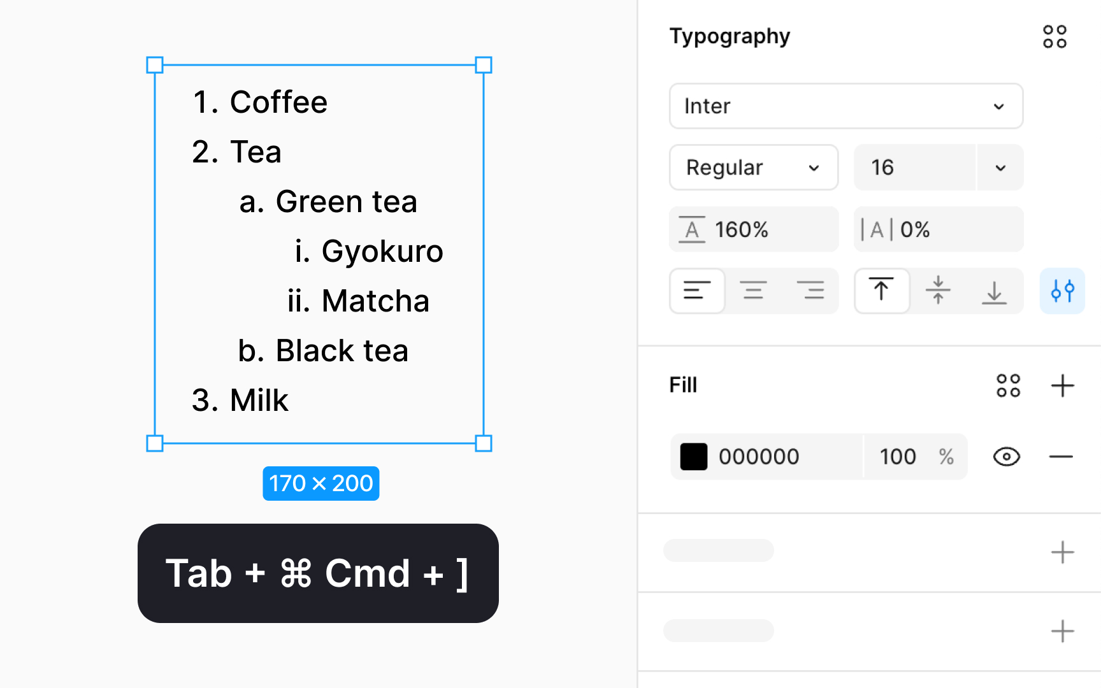
Task: Open the typography style variants icon
Action: (1054, 36)
